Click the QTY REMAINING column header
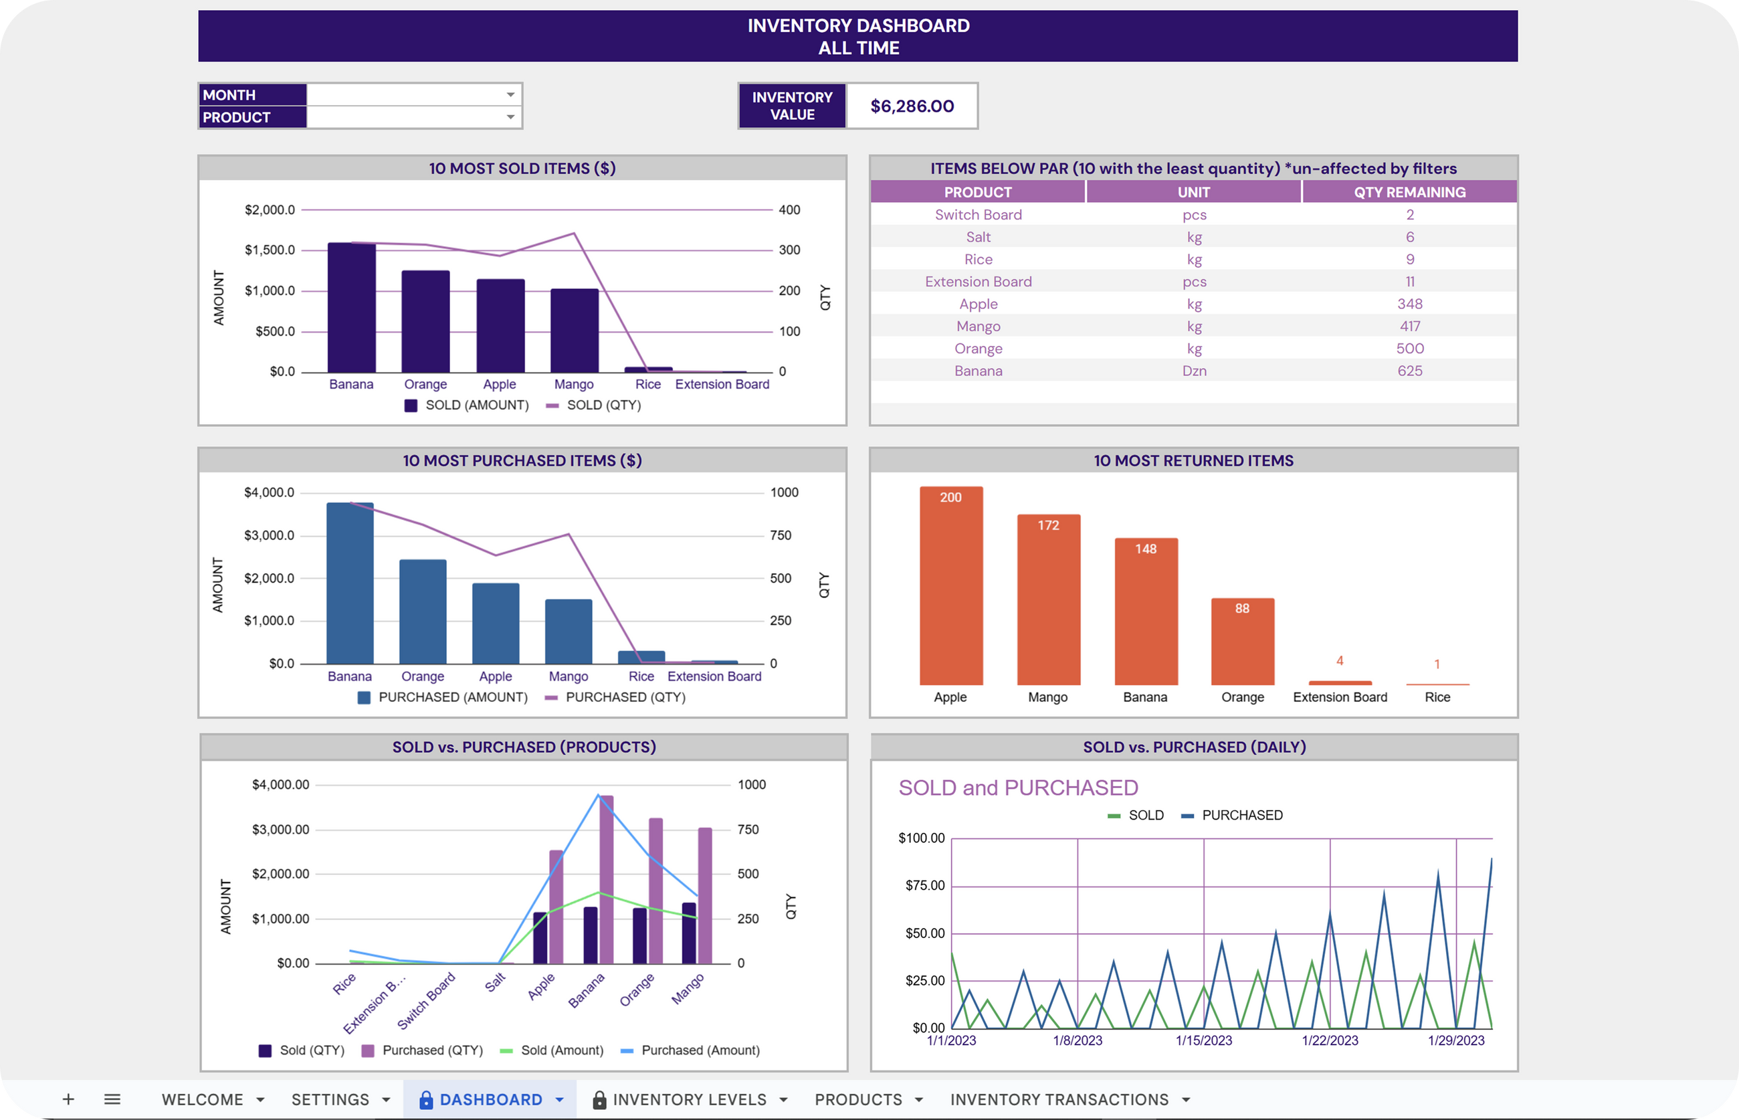 (1409, 192)
